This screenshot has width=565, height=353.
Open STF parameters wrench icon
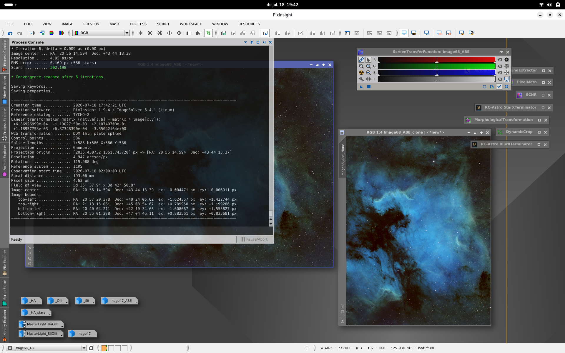point(361,79)
